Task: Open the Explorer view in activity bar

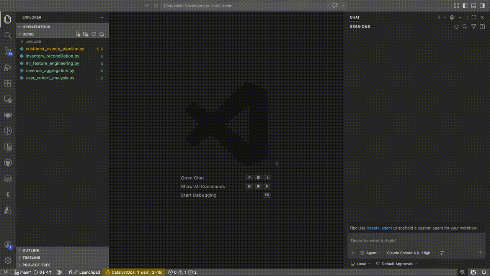Action: pyautogui.click(x=8, y=20)
